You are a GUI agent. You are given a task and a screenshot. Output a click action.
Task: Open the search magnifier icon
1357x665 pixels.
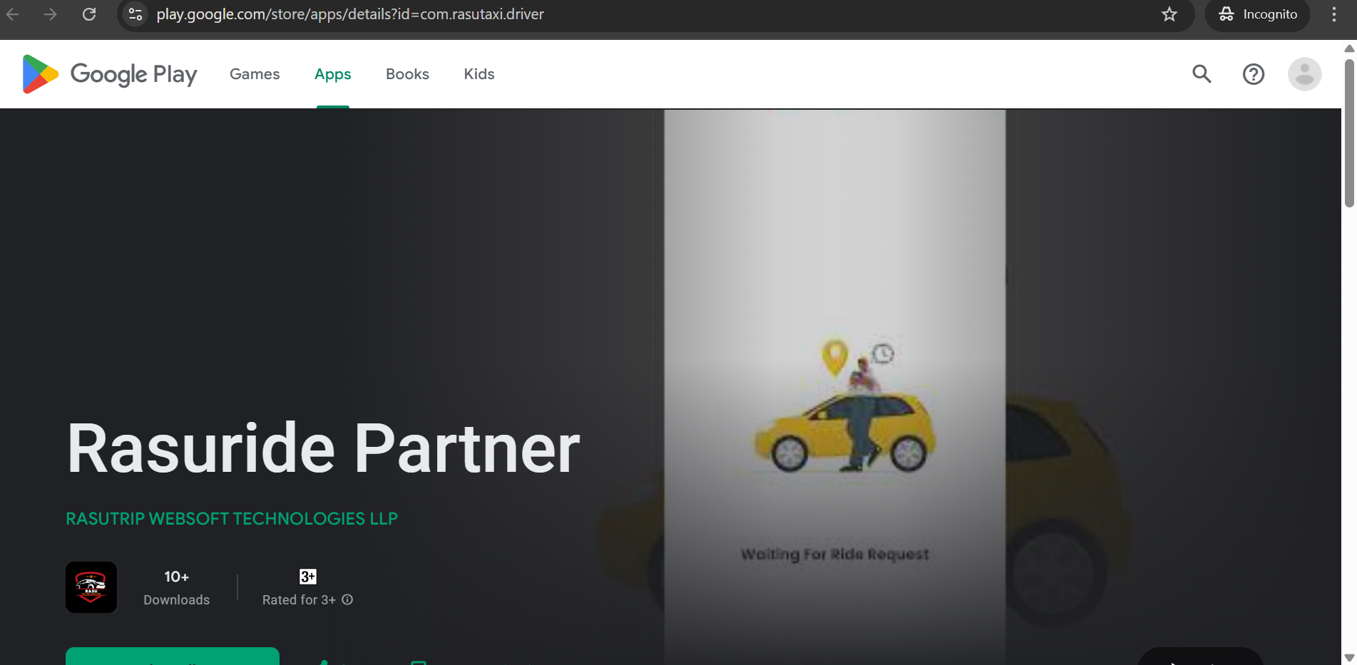pos(1202,74)
